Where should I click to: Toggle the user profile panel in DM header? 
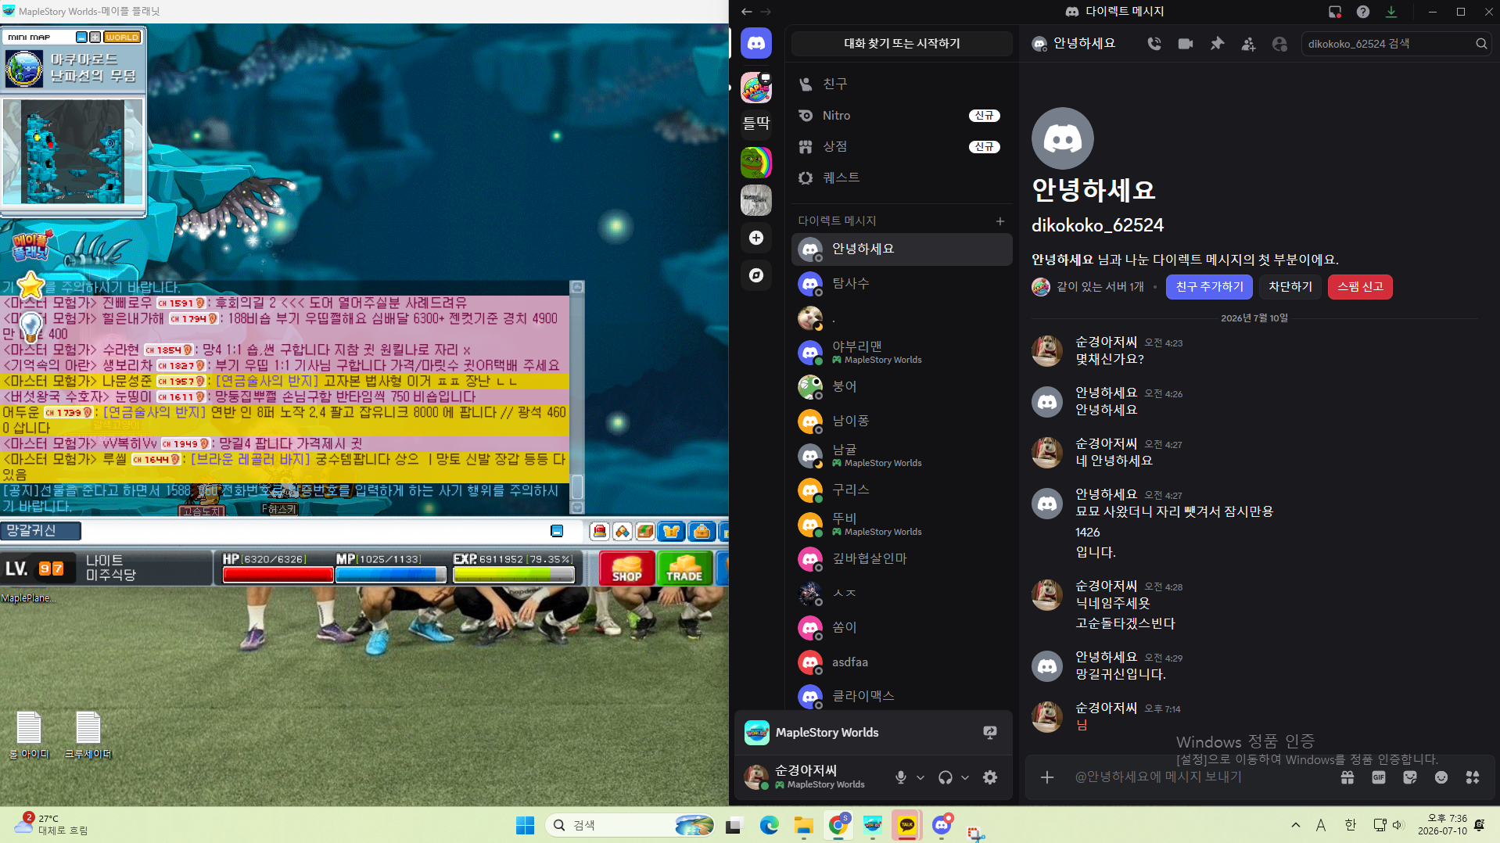1279,44
